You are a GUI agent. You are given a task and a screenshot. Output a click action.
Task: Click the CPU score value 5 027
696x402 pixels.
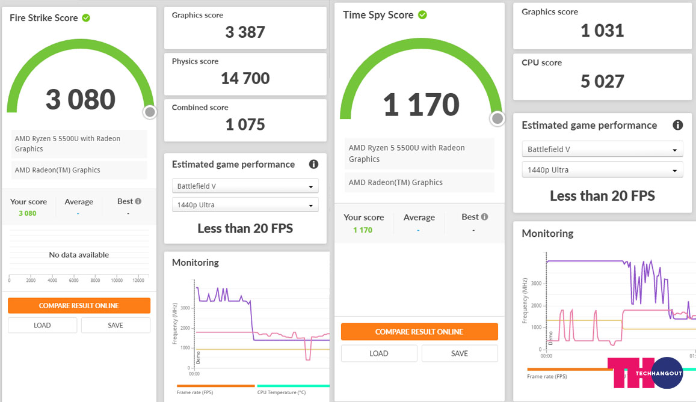pyautogui.click(x=602, y=82)
